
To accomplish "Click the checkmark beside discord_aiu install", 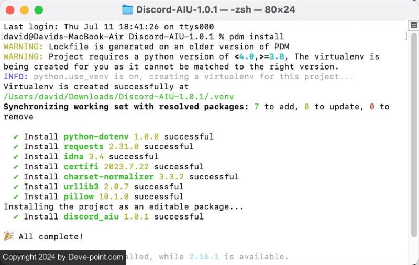I will 16,216.
